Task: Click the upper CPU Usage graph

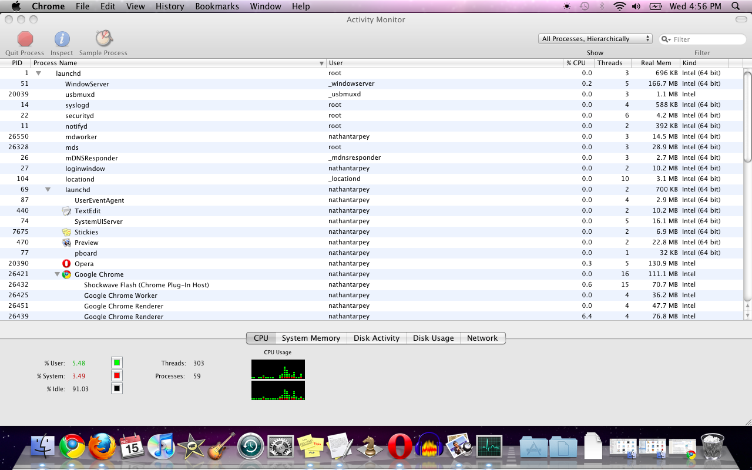Action: click(278, 369)
